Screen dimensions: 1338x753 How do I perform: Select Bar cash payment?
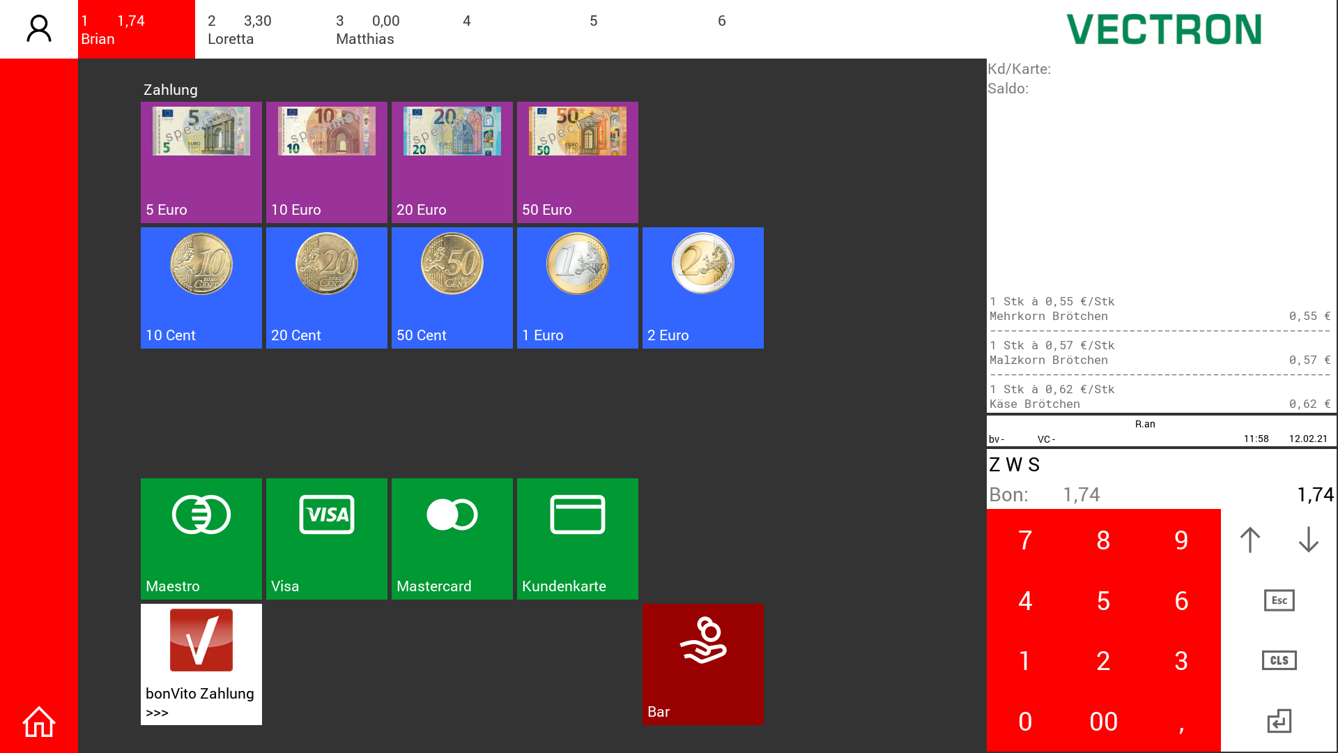pos(702,664)
